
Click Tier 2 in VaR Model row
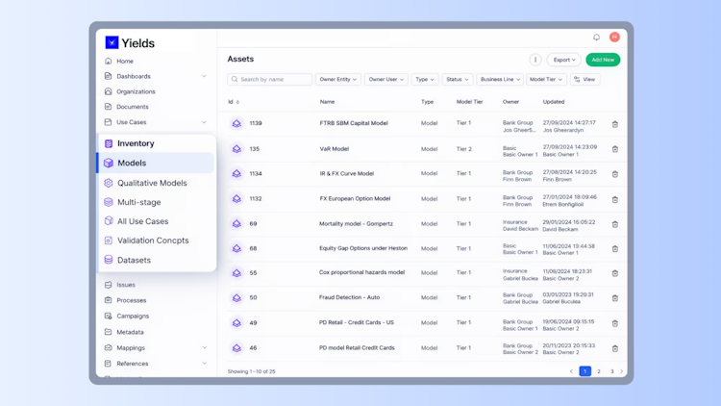(464, 149)
